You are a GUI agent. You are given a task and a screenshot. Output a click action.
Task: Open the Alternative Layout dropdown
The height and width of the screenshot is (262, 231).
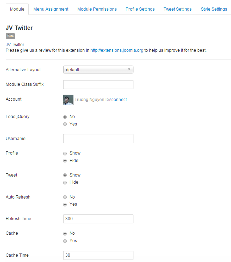pos(98,70)
